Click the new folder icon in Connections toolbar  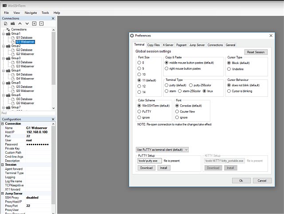pyautogui.click(x=13, y=24)
